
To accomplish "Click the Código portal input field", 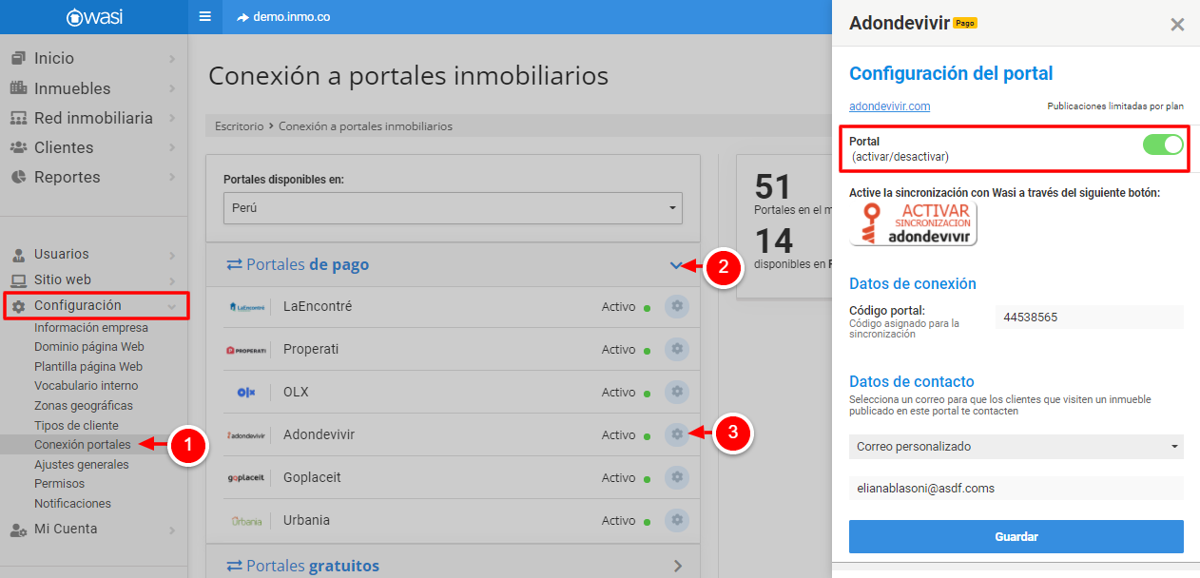I will pyautogui.click(x=1089, y=318).
